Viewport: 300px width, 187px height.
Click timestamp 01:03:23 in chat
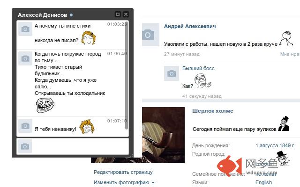pos(117,24)
